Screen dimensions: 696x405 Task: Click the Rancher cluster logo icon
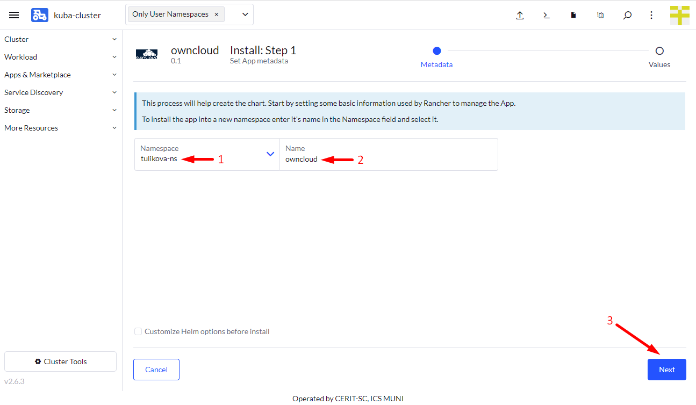coord(39,15)
